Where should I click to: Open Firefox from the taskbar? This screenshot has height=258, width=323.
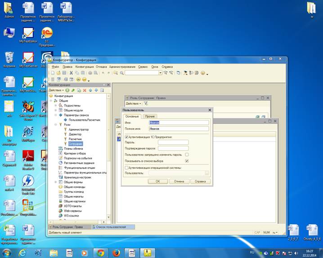(x=116, y=253)
